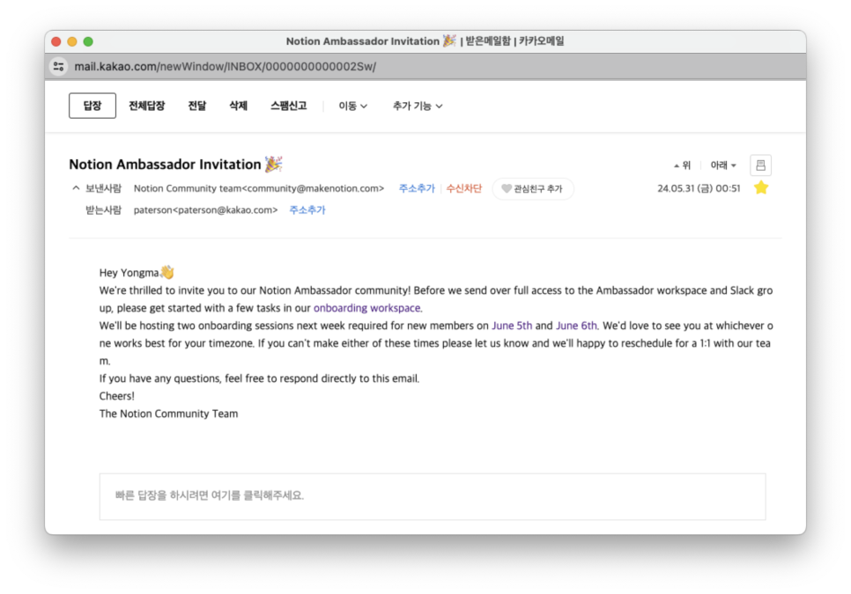Add sender as 관심친구 추가
This screenshot has height=594, width=851.
[532, 188]
